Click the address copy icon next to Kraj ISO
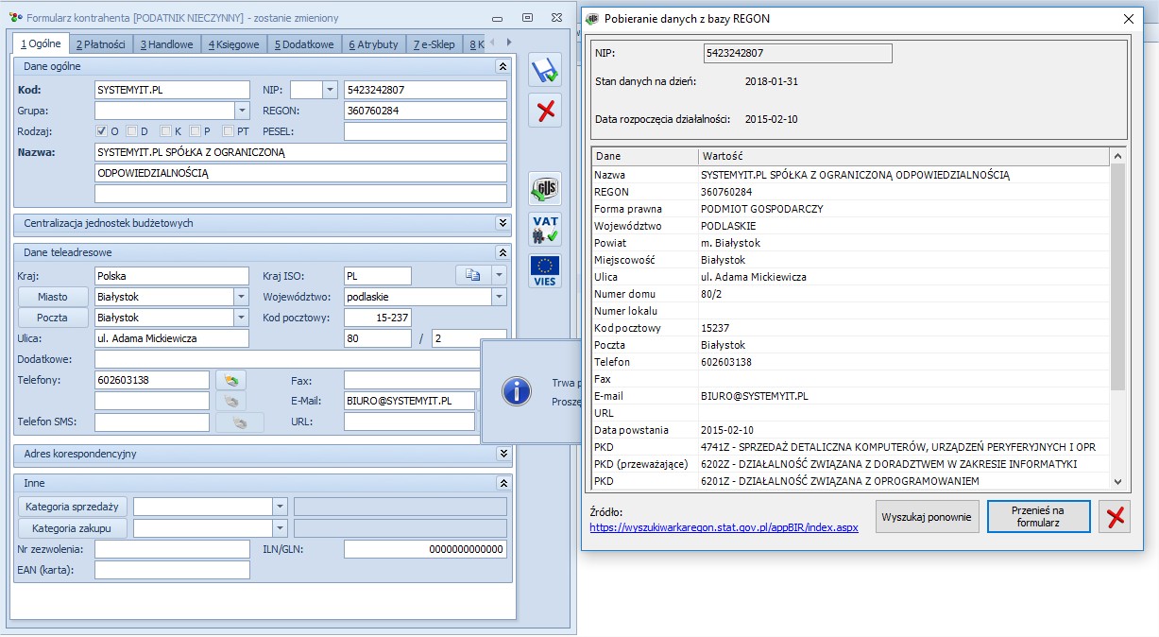Screen dimensions: 1159x637 tap(473, 276)
